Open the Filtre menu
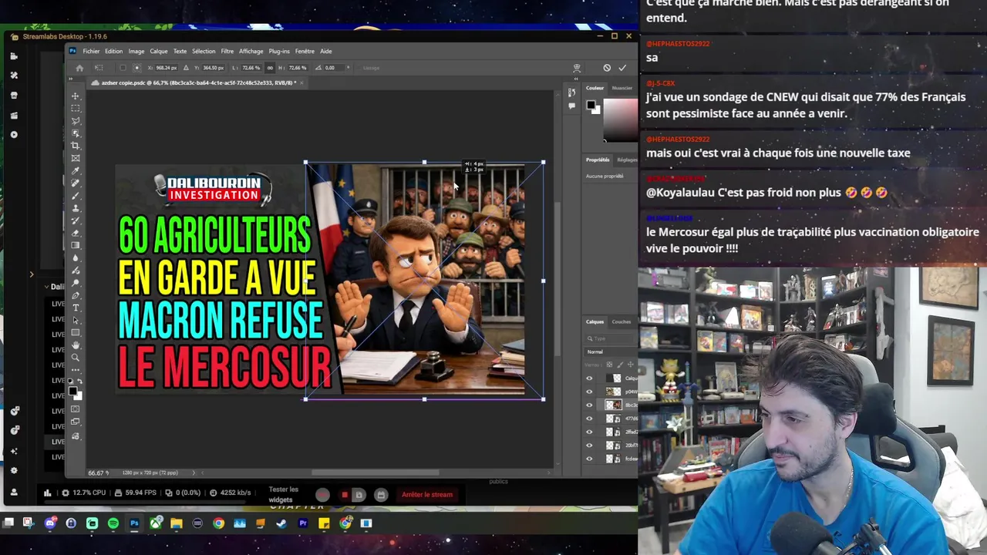The height and width of the screenshot is (555, 987). pyautogui.click(x=227, y=51)
